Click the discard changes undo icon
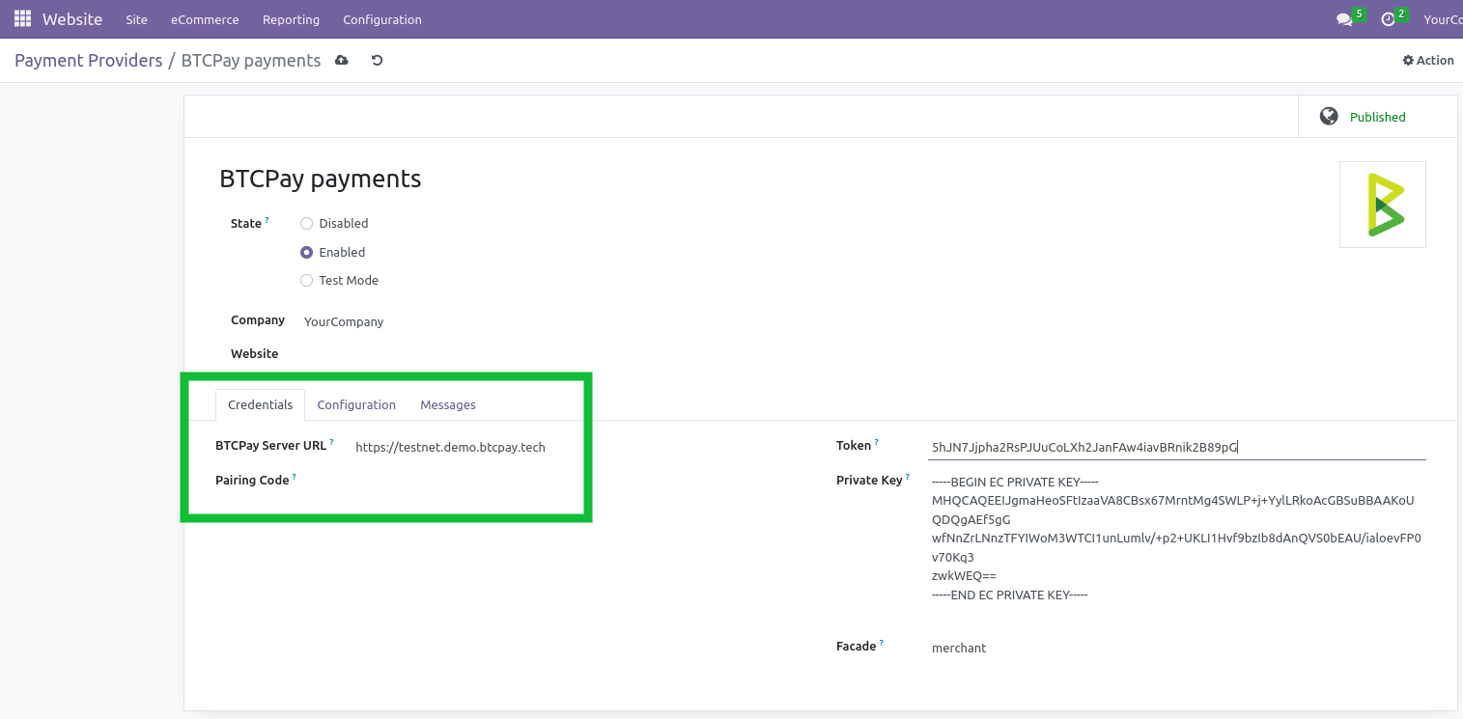 click(x=378, y=61)
